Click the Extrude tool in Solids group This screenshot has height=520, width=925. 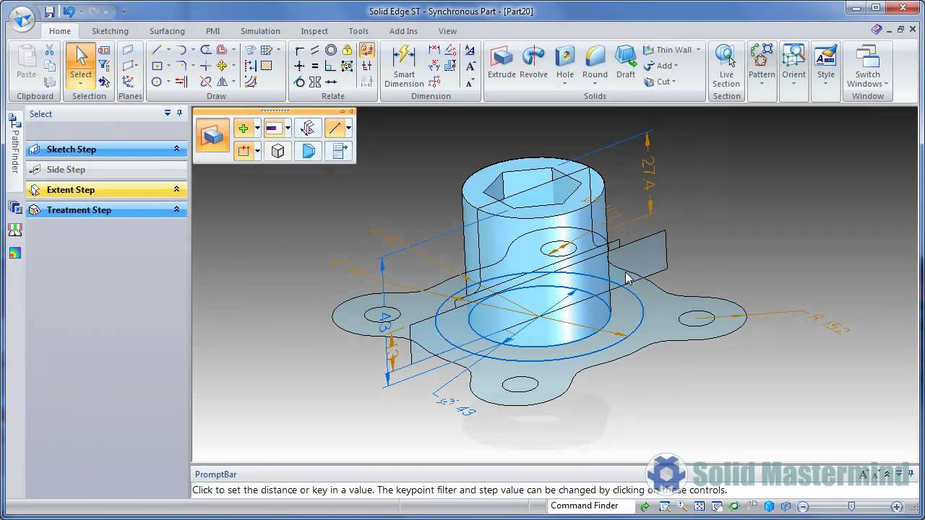(502, 62)
